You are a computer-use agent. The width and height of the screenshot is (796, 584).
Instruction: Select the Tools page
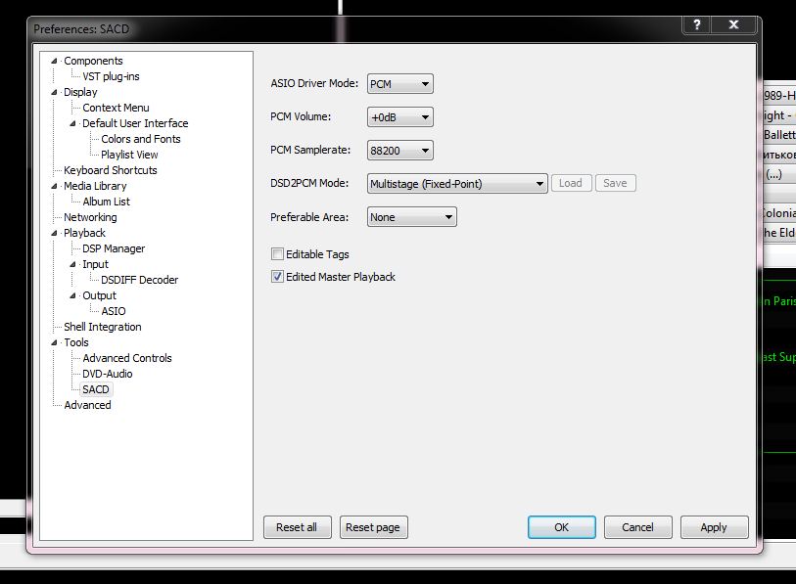(x=76, y=342)
